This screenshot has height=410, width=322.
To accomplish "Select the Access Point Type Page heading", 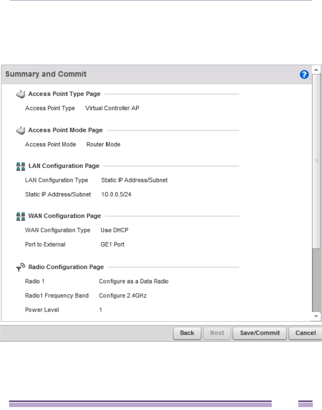I will click(64, 94).
